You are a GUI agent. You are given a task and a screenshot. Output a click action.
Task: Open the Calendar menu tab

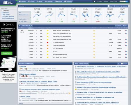49,1
